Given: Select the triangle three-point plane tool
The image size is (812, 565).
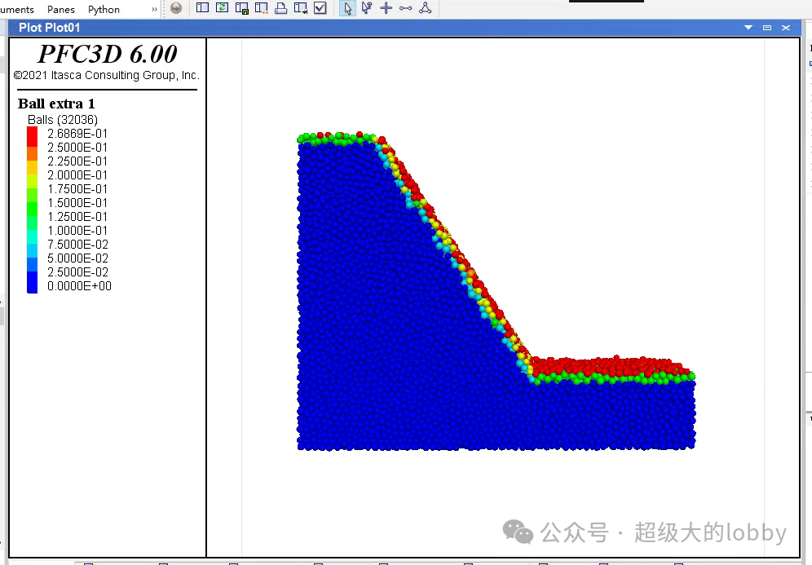Looking at the screenshot, I should pos(426,8).
